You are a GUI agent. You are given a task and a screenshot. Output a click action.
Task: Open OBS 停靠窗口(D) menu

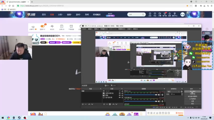coord(104,29)
